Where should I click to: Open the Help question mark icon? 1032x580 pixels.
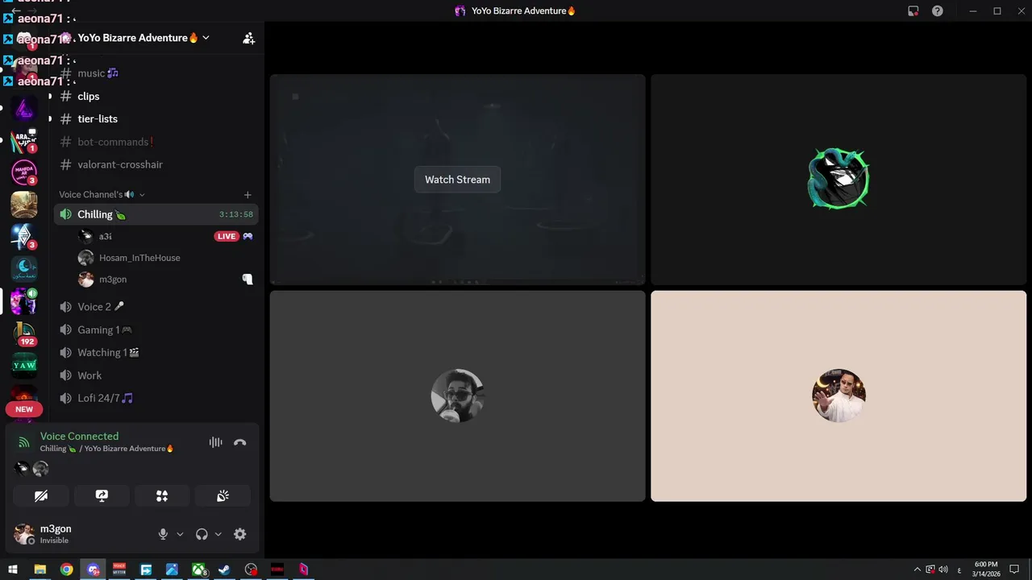[938, 11]
